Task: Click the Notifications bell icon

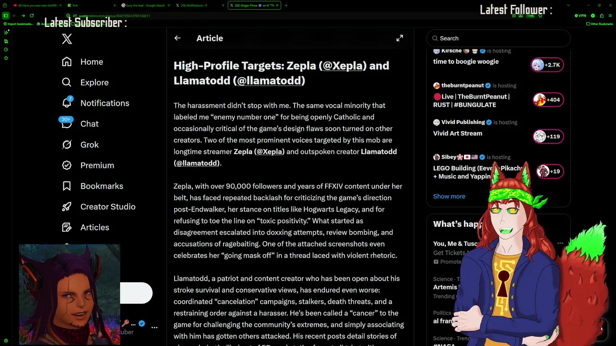Action: 66,103
